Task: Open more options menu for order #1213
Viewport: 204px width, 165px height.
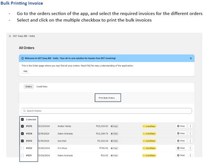Action: coord(190,141)
